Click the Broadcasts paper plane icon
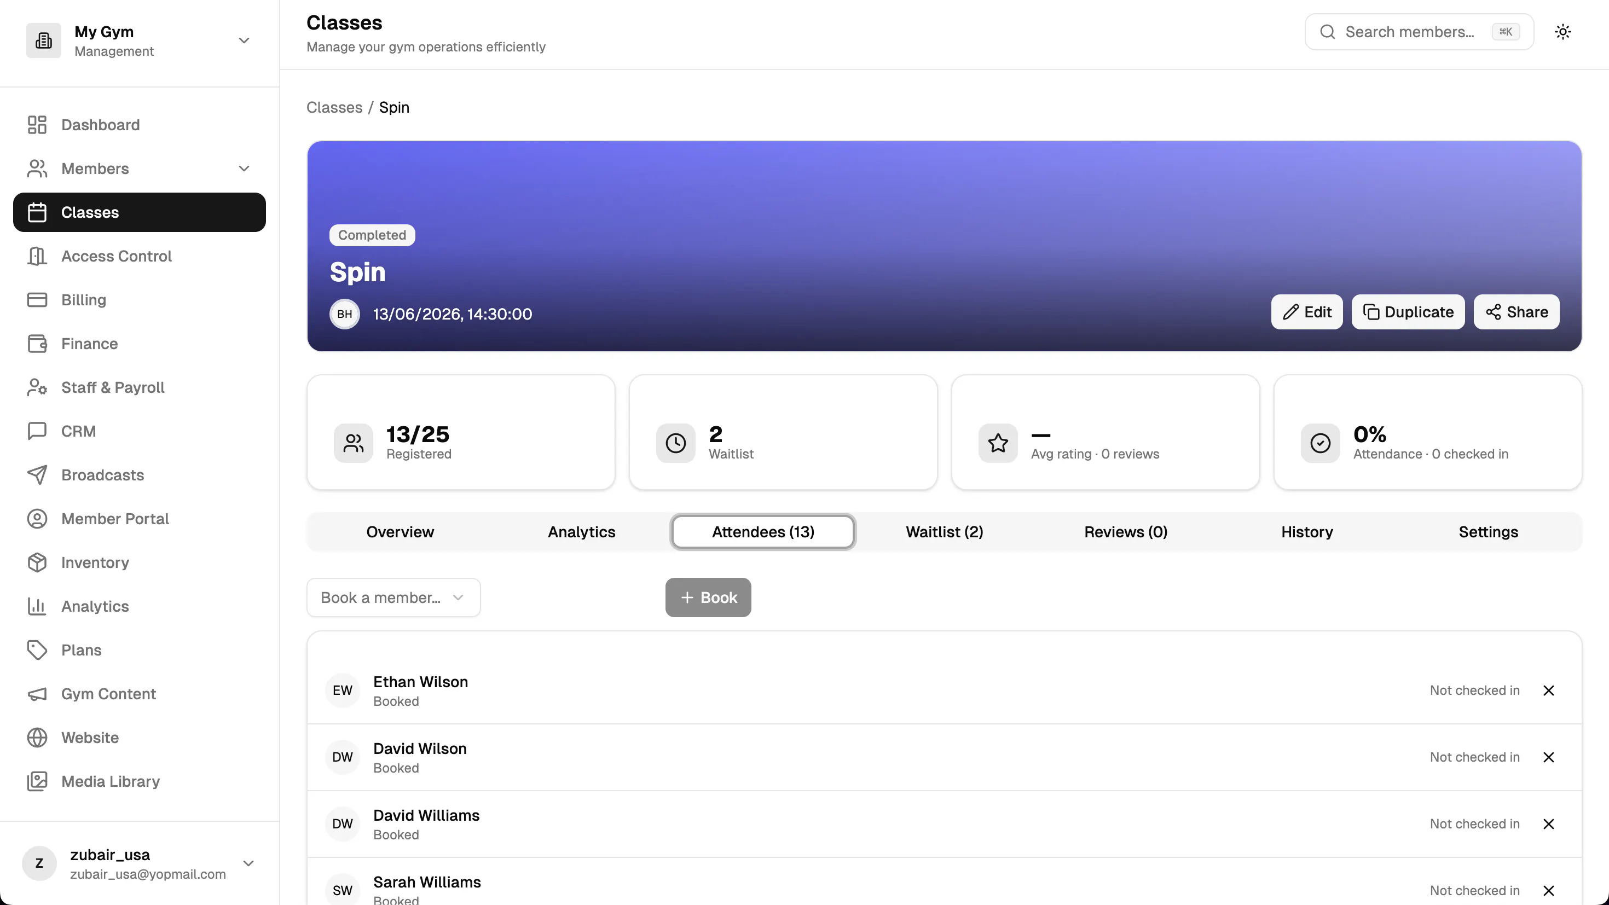The width and height of the screenshot is (1609, 905). (x=37, y=475)
